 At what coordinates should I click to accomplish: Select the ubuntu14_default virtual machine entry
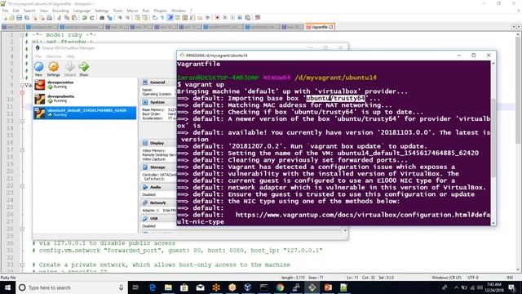tap(85, 113)
